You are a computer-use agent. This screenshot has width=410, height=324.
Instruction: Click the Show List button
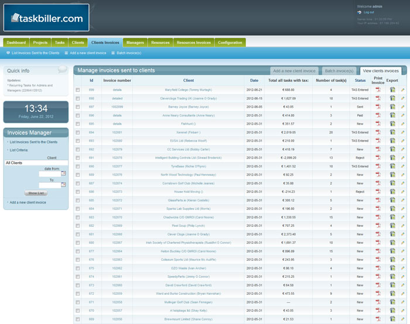[x=36, y=193]
